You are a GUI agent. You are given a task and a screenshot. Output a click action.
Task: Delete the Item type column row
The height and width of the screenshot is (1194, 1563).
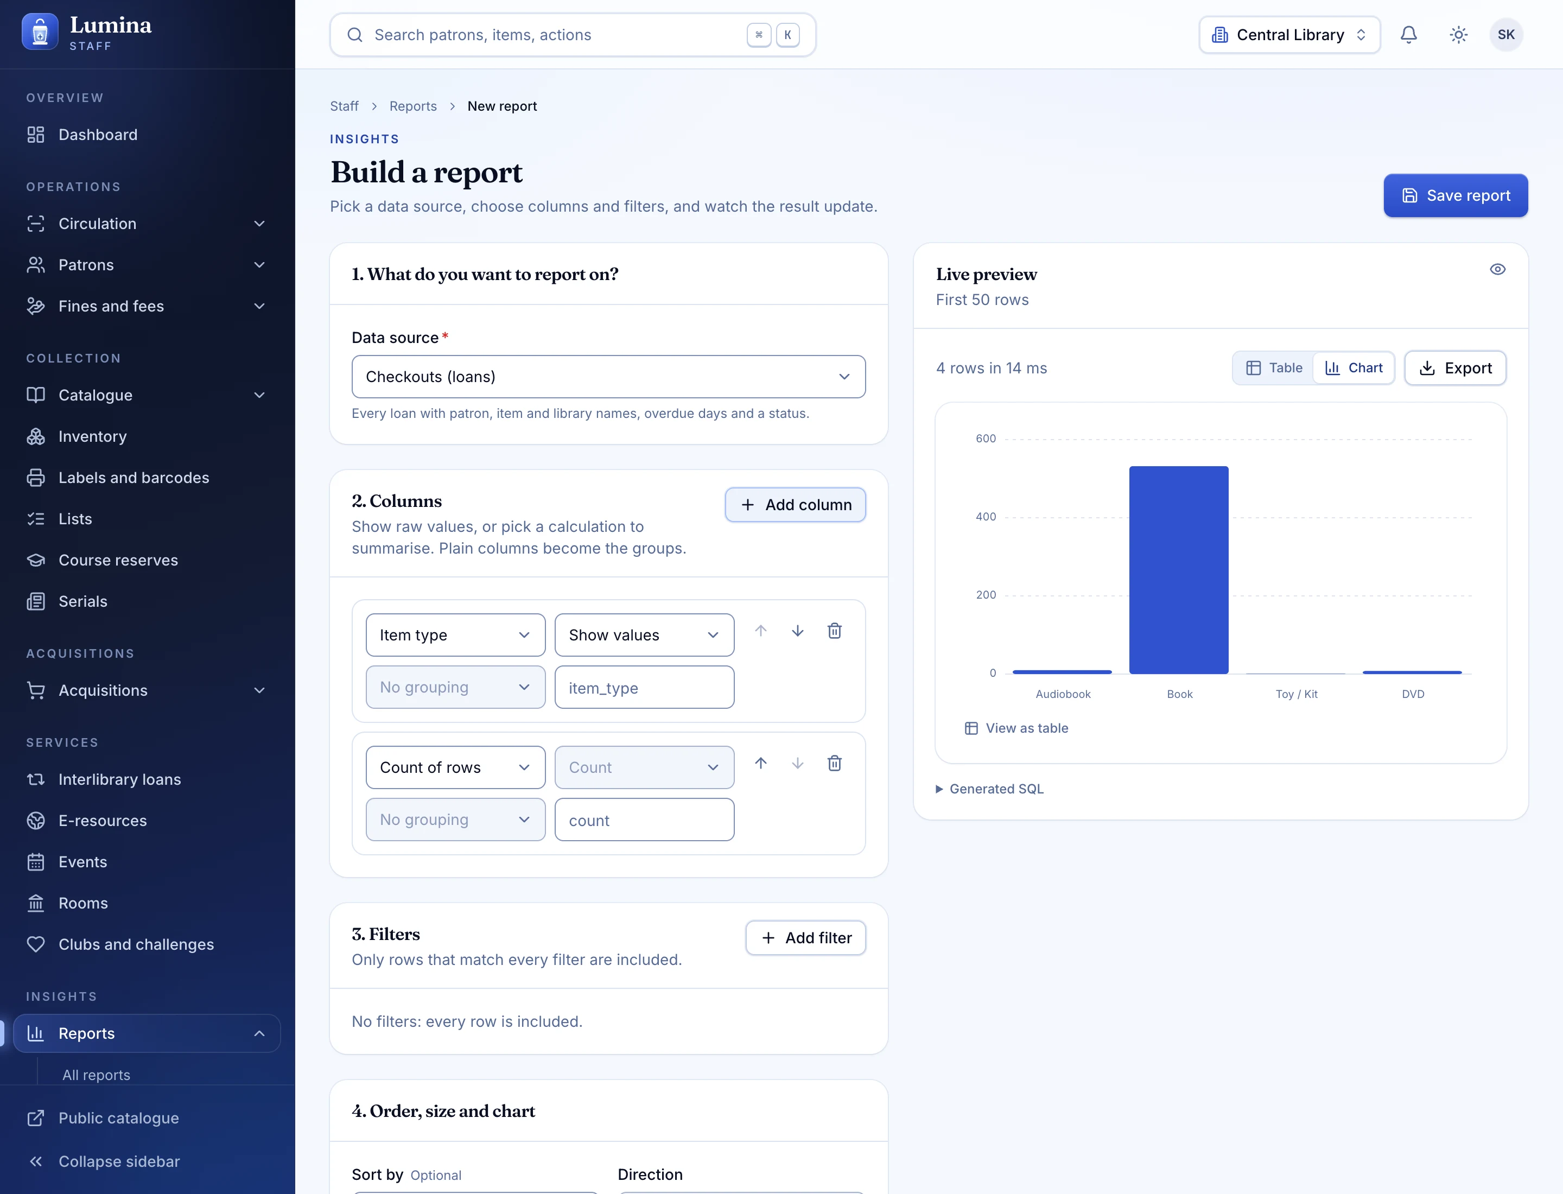point(835,631)
